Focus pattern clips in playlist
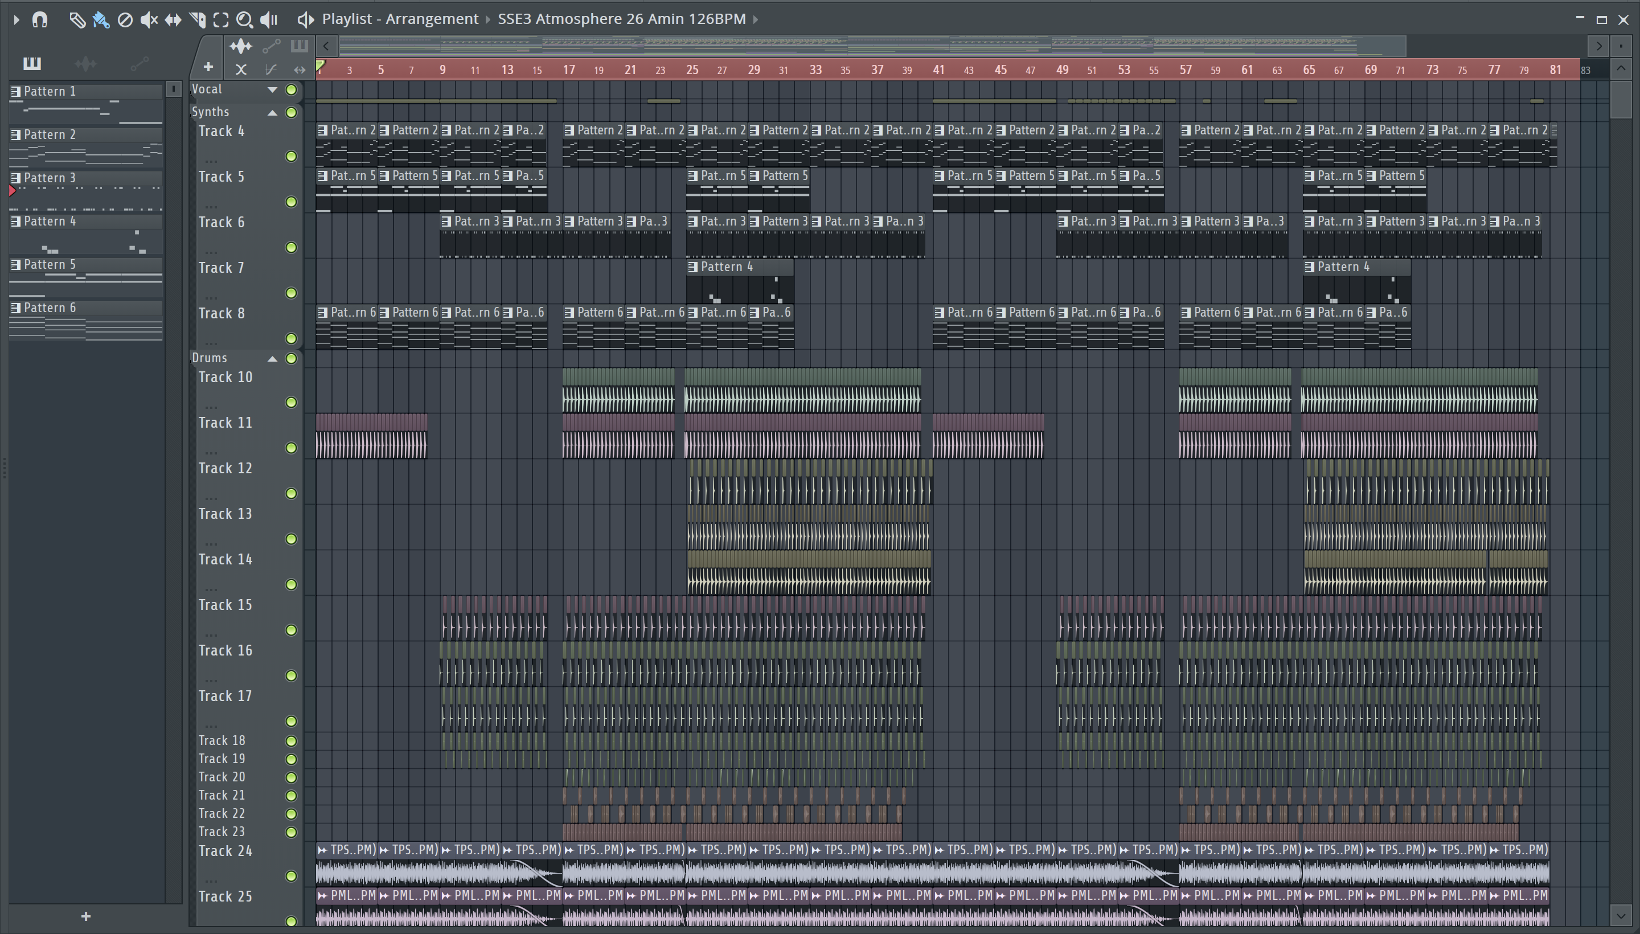This screenshot has height=934, width=1640. tap(300, 46)
